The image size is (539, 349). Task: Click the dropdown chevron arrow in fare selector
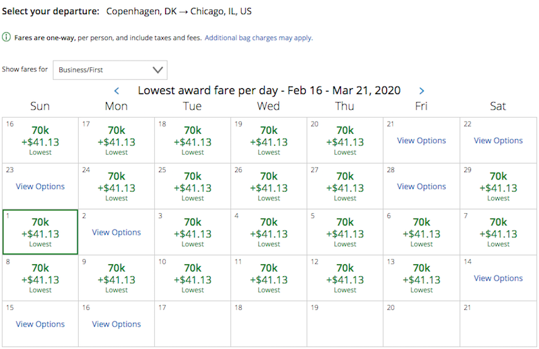pos(158,70)
